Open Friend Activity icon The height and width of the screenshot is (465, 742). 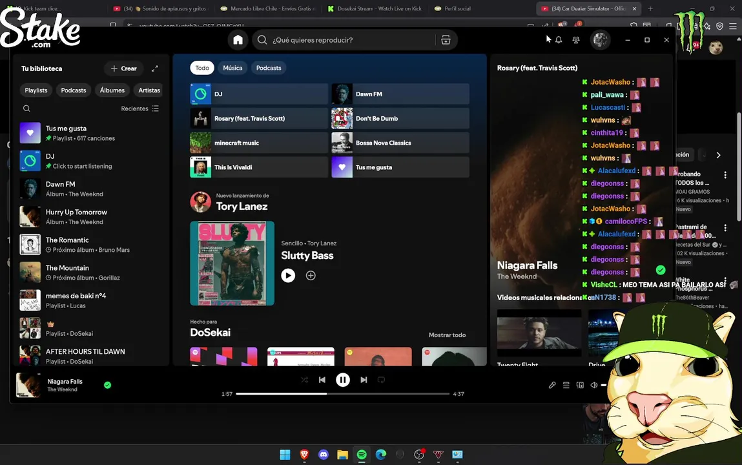576,40
